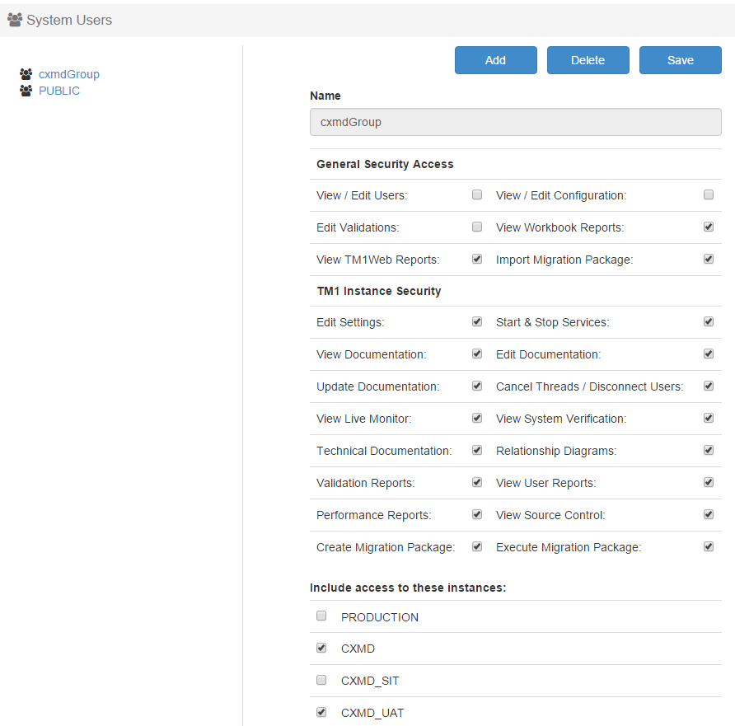Click the Name input field

coord(515,122)
